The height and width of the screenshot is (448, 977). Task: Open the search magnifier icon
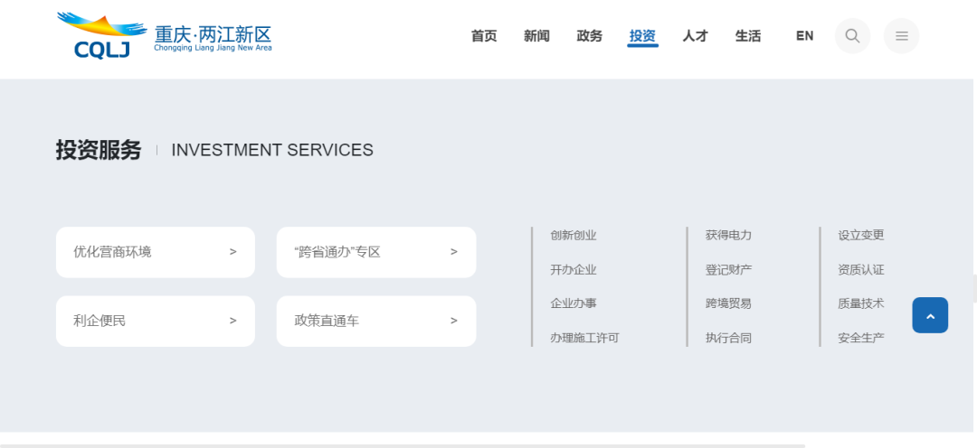pyautogui.click(x=852, y=36)
